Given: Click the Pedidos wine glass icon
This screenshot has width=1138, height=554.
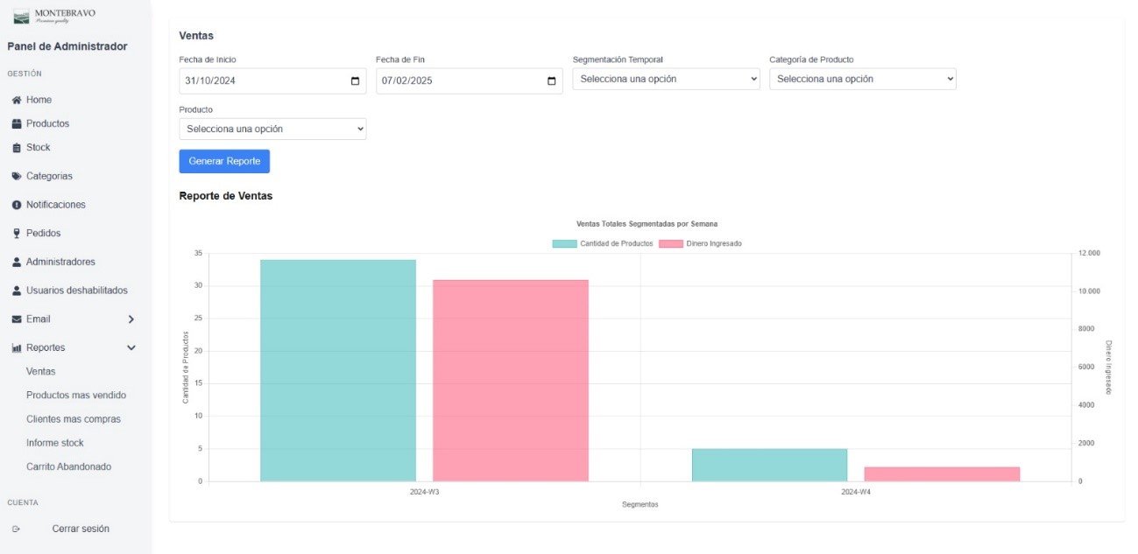Looking at the screenshot, I should pos(17,234).
